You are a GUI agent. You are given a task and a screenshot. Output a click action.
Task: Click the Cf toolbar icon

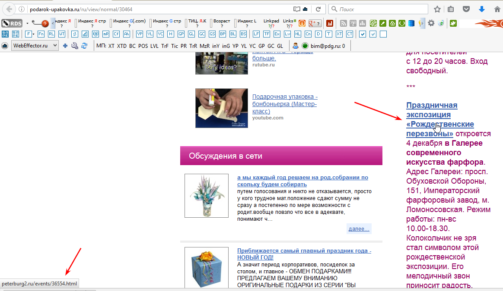click(116, 34)
